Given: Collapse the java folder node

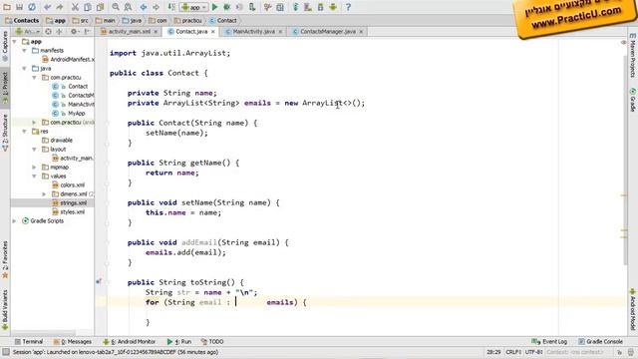Looking at the screenshot, I should point(24,69).
